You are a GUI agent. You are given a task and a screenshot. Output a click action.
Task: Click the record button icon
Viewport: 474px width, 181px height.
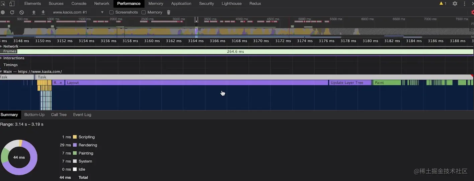pos(3,12)
